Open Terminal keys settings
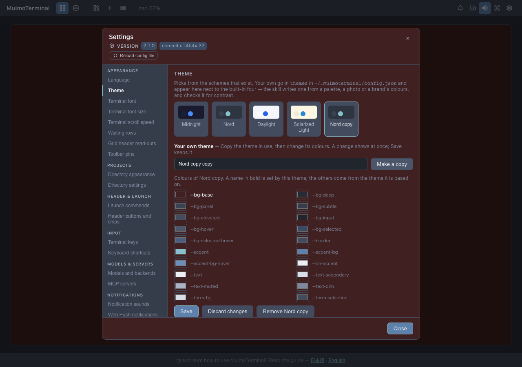The height and width of the screenshot is (367, 522). (135, 242)
